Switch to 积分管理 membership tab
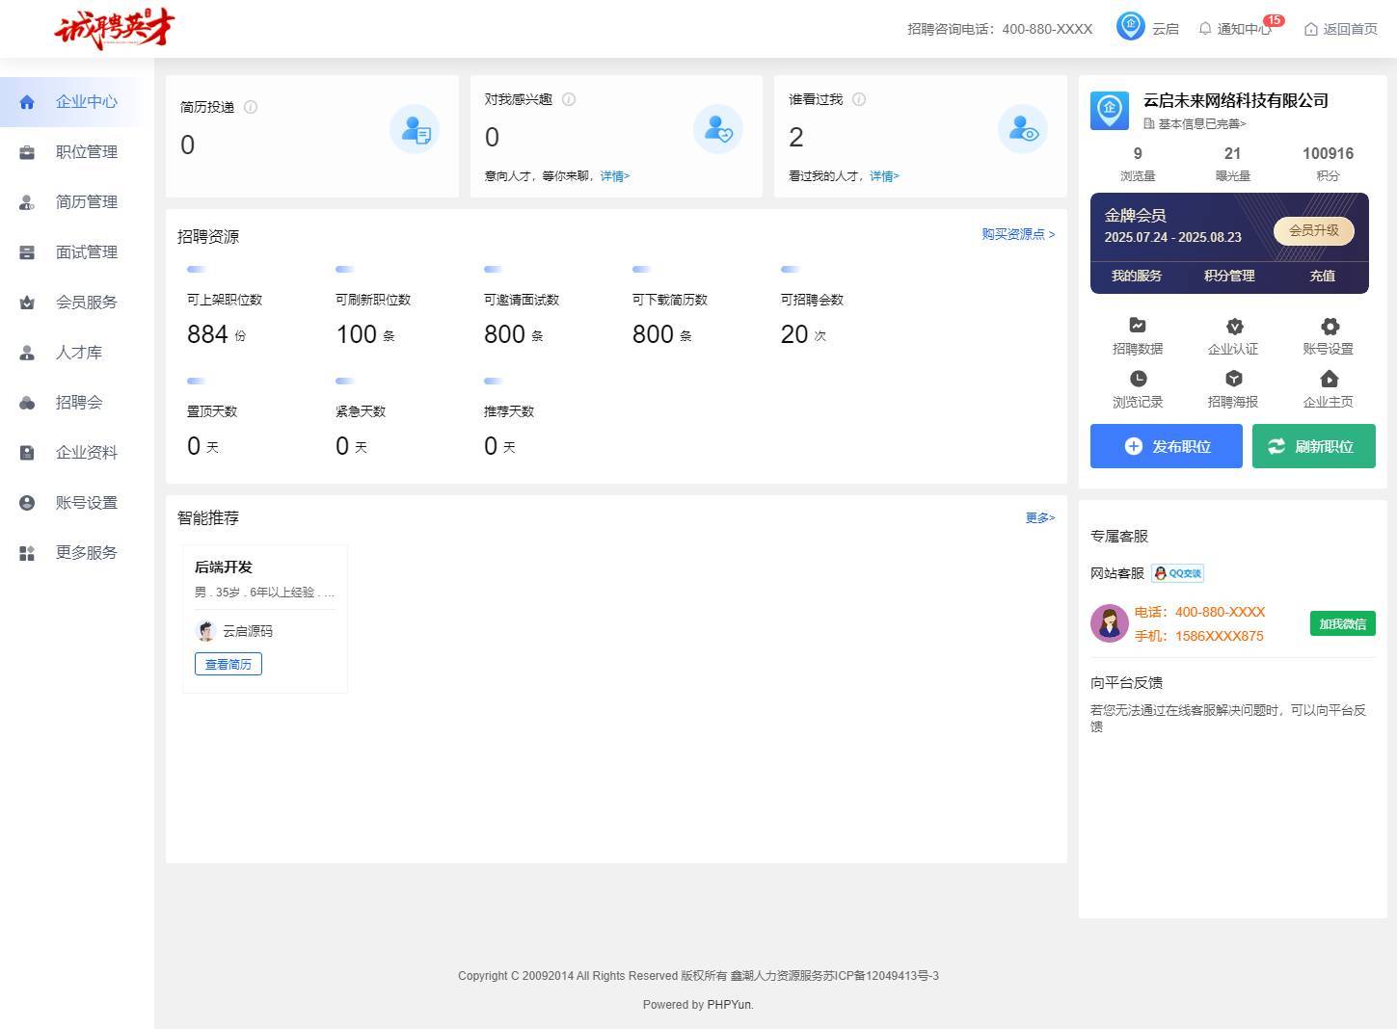The image size is (1397, 1029). click(1228, 276)
